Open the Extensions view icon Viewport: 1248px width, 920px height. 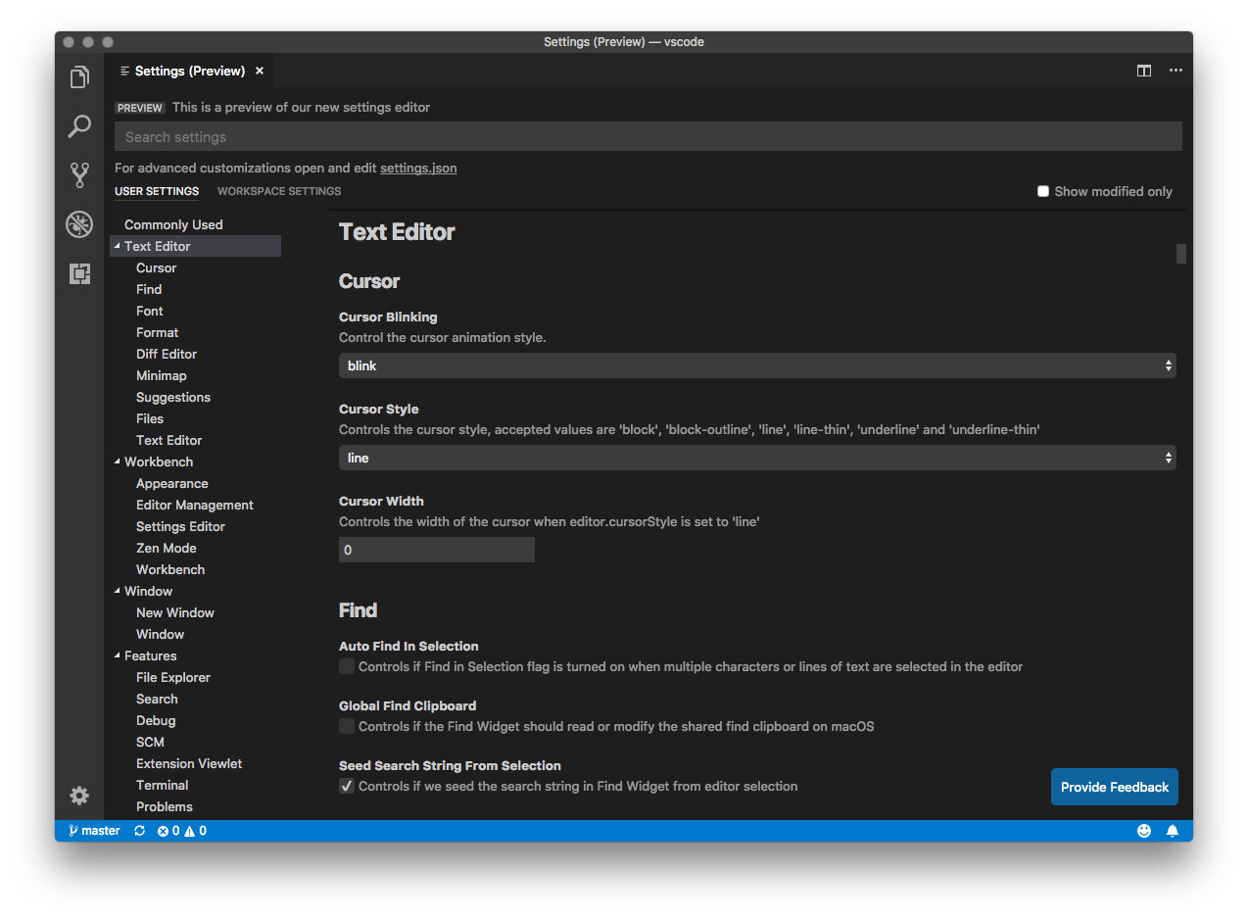click(78, 273)
